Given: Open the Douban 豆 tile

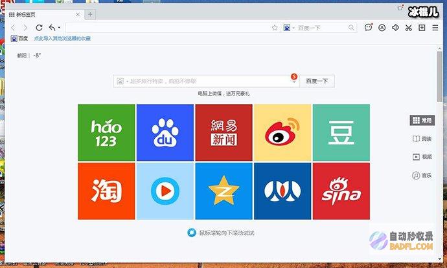Looking at the screenshot, I should pyautogui.click(x=341, y=132).
